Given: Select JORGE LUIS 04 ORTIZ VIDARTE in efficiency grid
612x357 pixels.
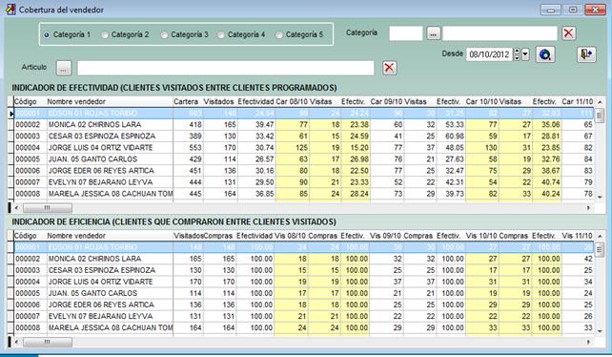Looking at the screenshot, I should 101,282.
